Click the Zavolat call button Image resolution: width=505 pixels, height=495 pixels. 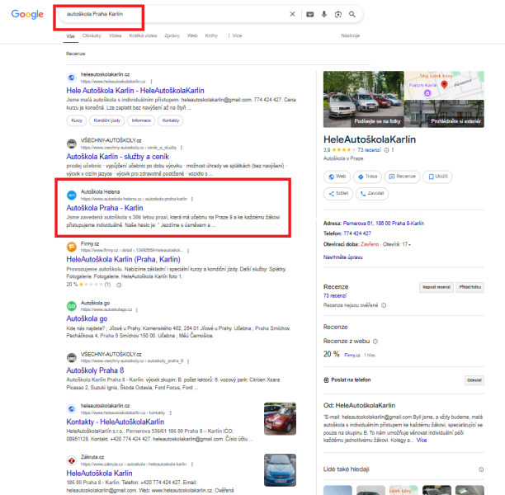(x=372, y=194)
